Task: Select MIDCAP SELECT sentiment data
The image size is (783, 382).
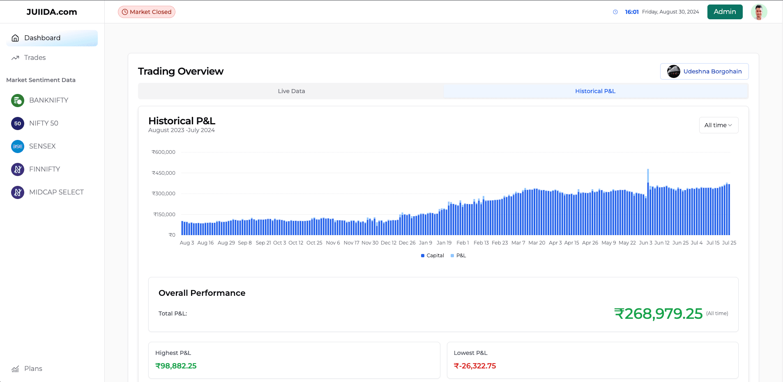Action: tap(52, 192)
